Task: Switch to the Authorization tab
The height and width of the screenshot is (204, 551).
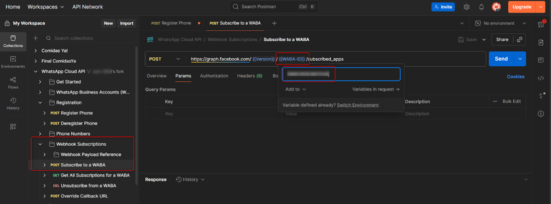Action: click(214, 76)
